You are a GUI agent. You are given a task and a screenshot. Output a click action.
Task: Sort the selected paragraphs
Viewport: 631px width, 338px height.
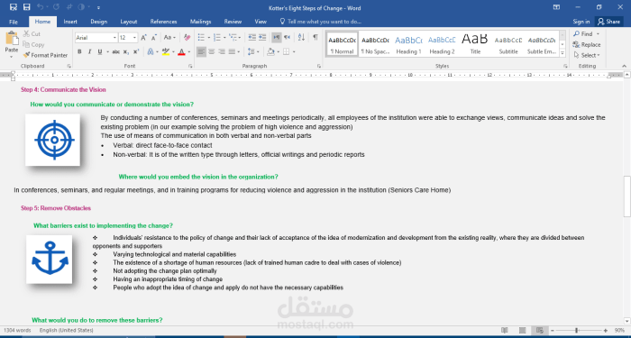click(301, 38)
